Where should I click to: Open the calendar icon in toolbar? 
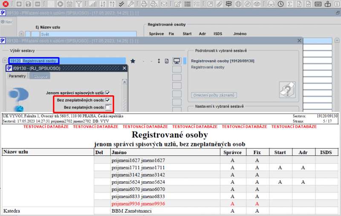[69, 4]
